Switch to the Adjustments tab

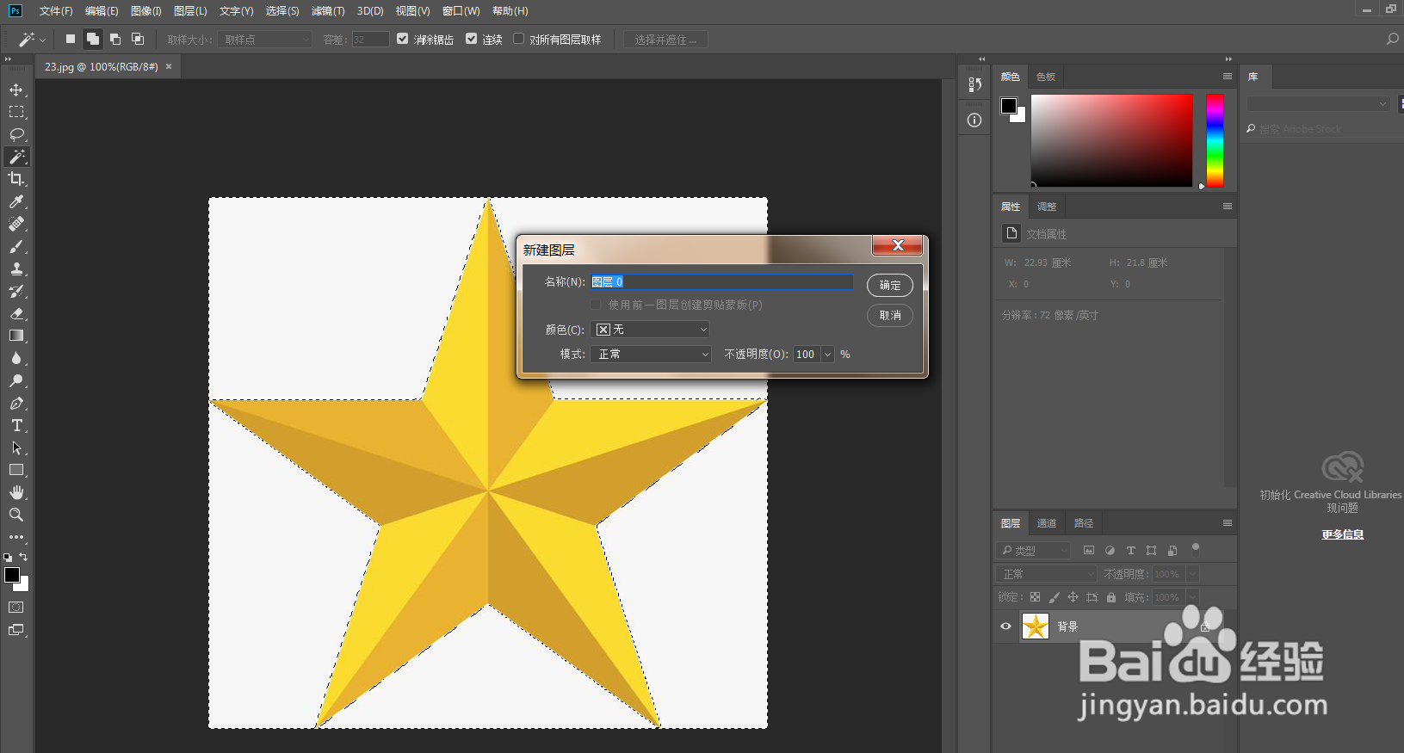(1047, 207)
